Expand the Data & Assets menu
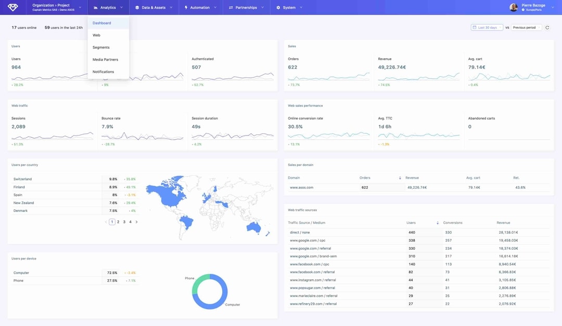The width and height of the screenshot is (562, 326). [154, 7]
